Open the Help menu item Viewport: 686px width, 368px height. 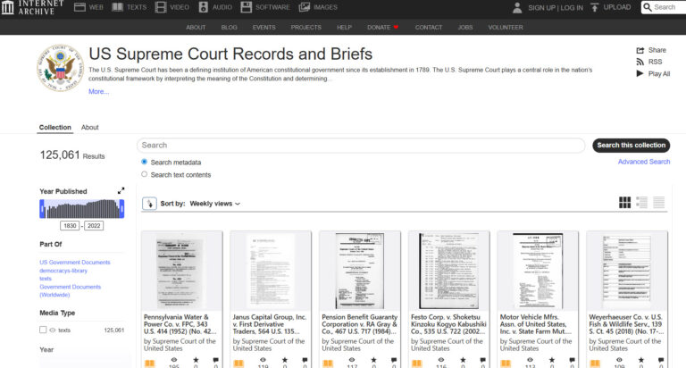344,27
